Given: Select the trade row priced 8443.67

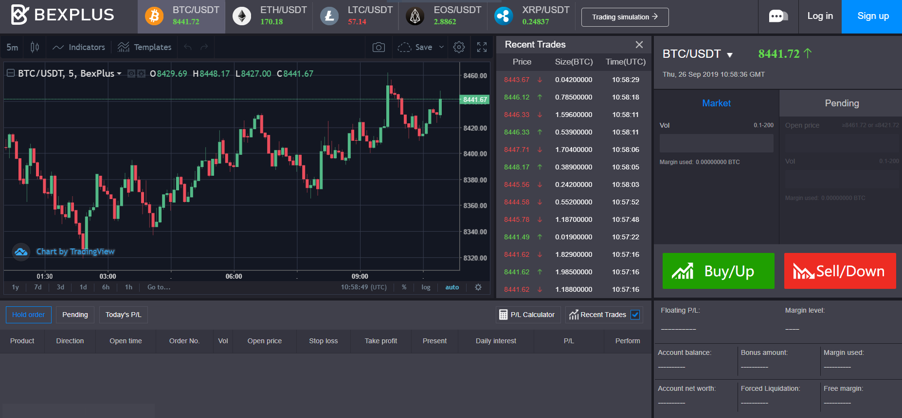Looking at the screenshot, I should (x=574, y=80).
